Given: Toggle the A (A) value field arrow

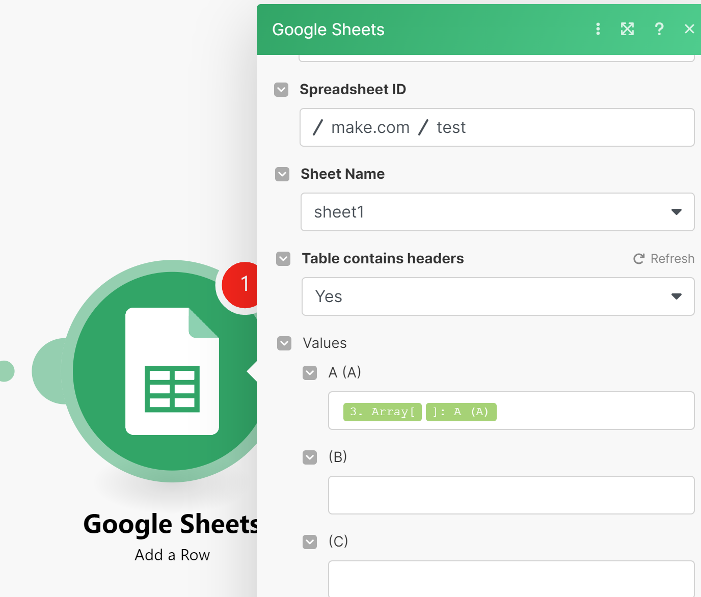Looking at the screenshot, I should click(x=310, y=373).
